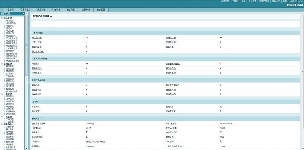This screenshot has width=304, height=150.
Task: Open 商品类型 in the sidebar
Action: [10, 33]
